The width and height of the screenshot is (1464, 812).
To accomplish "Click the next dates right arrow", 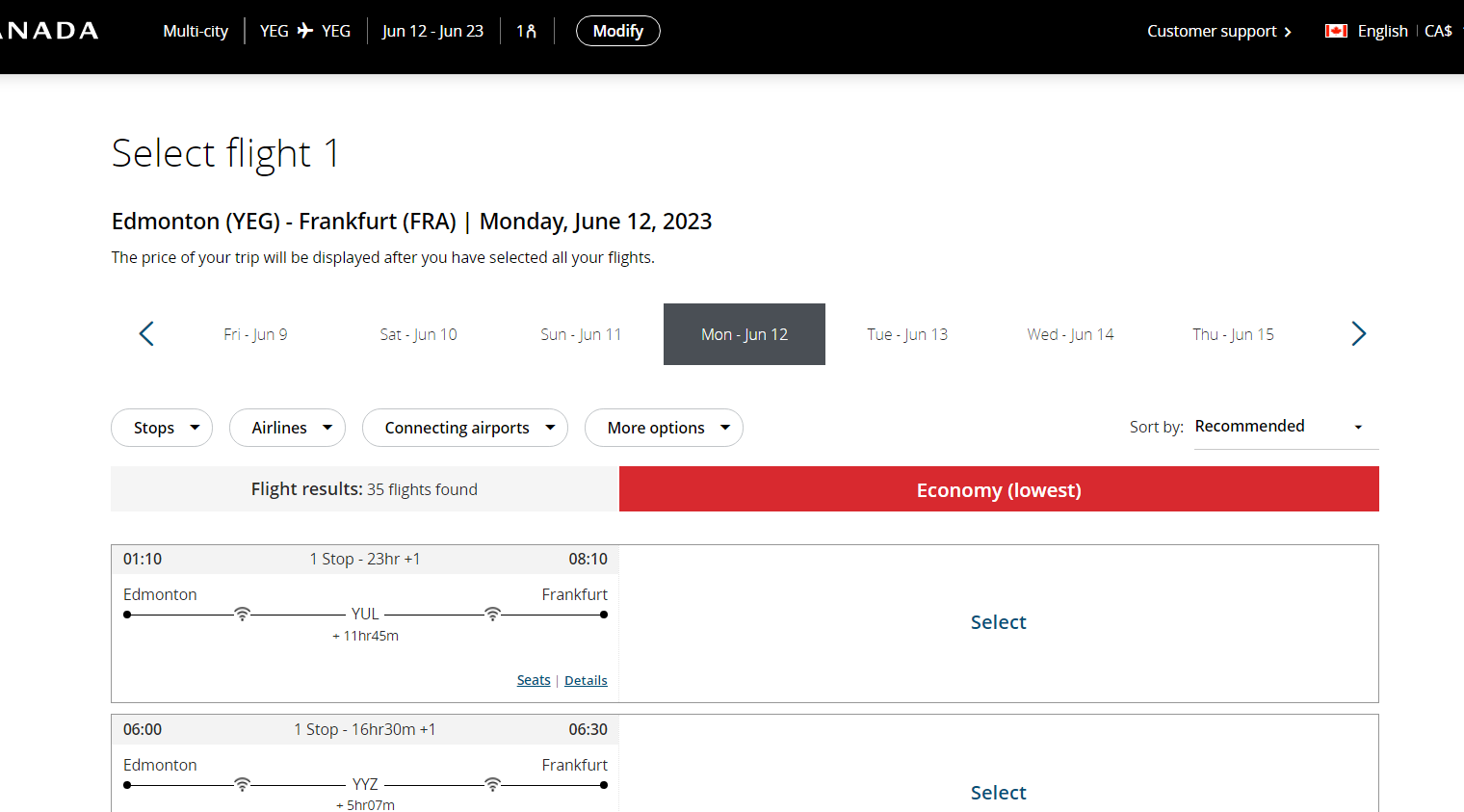I will tap(1358, 334).
